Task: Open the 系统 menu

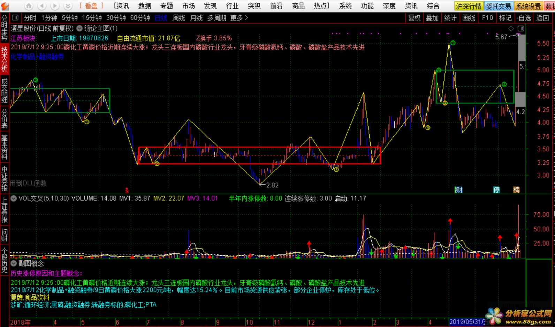Action: click(x=345, y=6)
